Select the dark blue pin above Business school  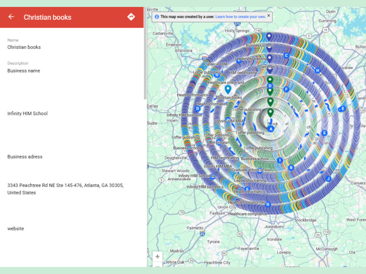[x=269, y=37]
